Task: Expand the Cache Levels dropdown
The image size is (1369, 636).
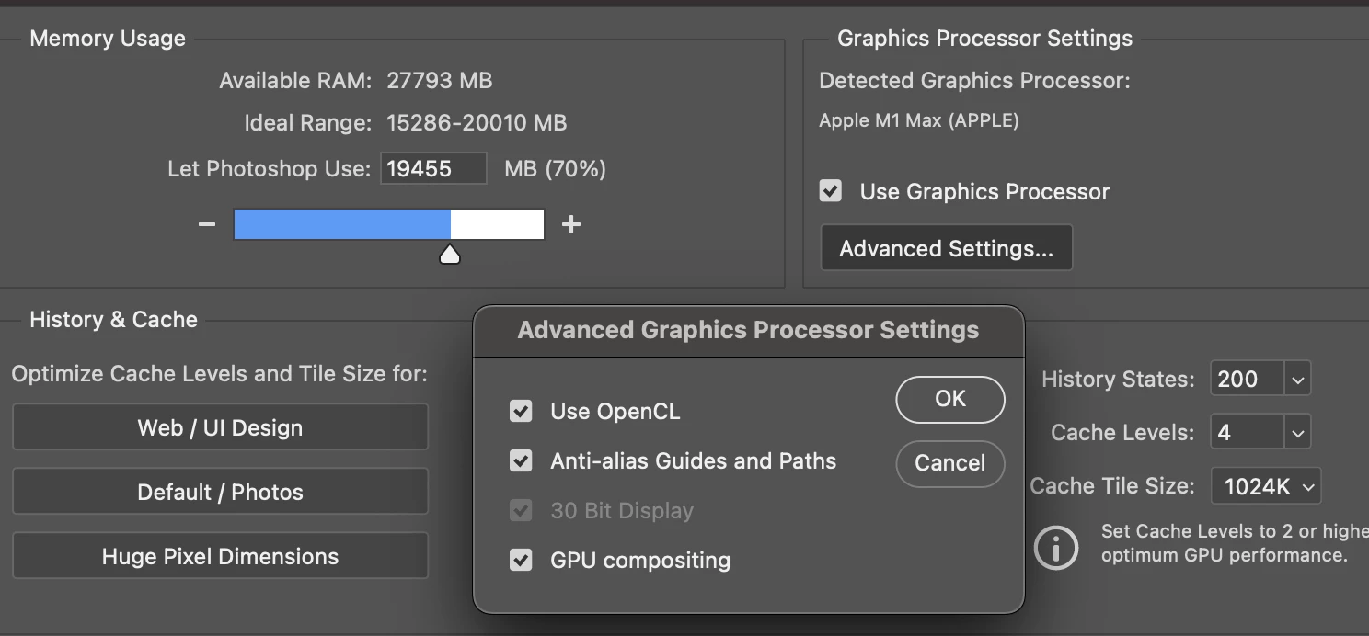Action: tap(1297, 432)
